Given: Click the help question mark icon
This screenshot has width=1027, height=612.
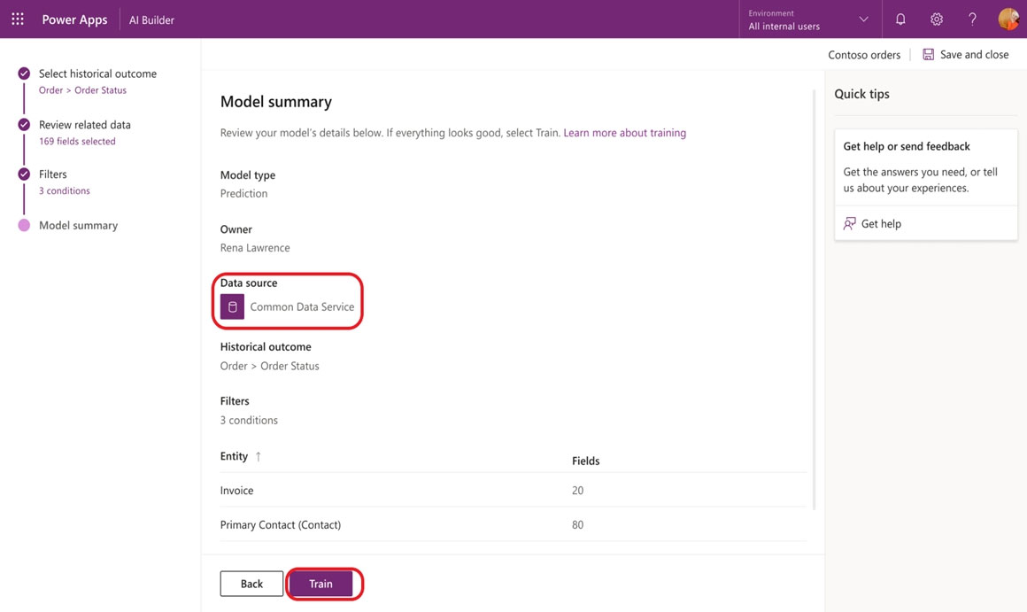Looking at the screenshot, I should tap(972, 19).
